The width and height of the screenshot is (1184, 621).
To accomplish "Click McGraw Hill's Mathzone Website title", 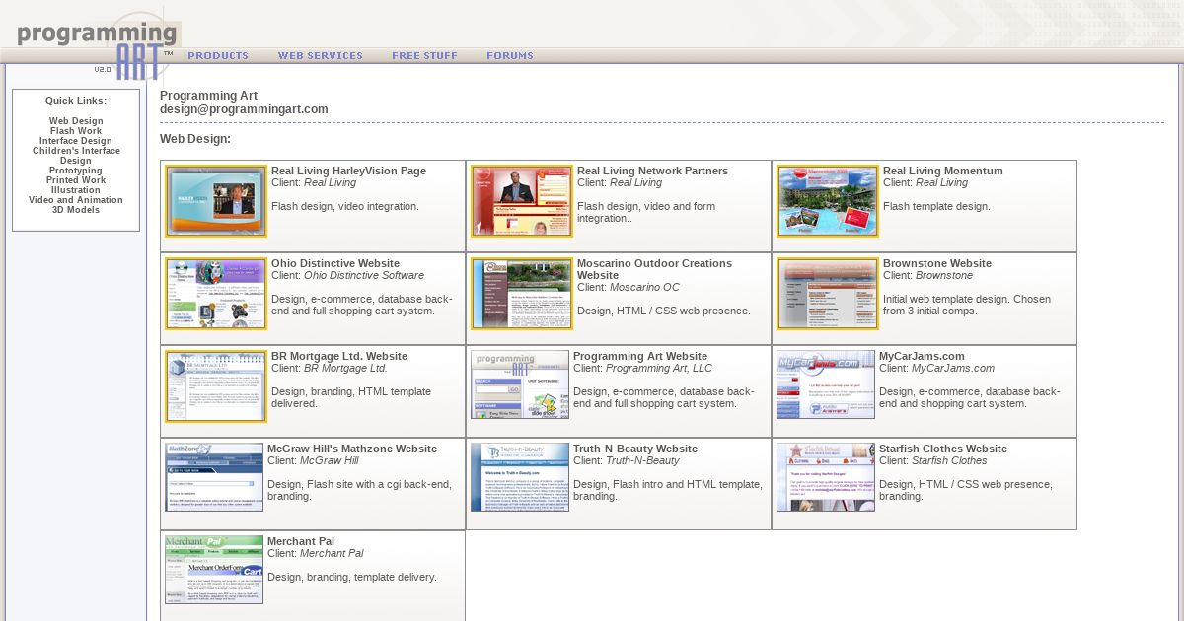I will coord(352,448).
